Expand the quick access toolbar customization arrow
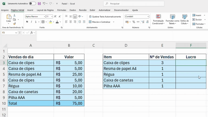 click(57, 4)
